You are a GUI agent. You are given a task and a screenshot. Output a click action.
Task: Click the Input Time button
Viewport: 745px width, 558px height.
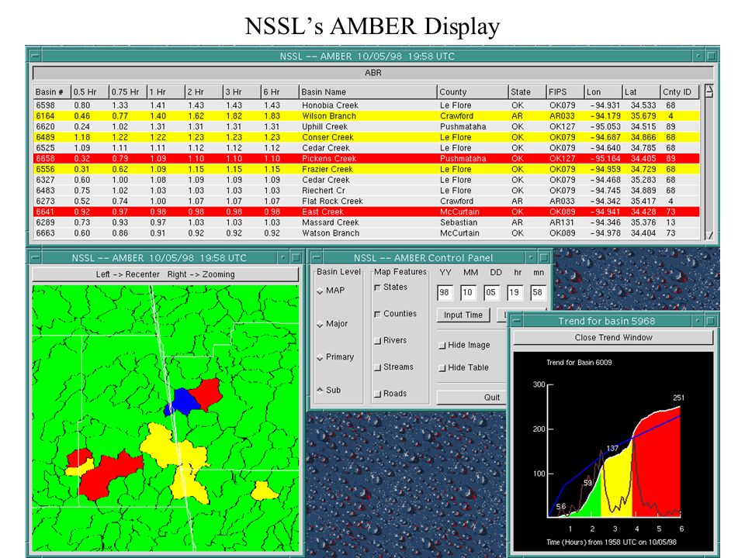pyautogui.click(x=463, y=315)
